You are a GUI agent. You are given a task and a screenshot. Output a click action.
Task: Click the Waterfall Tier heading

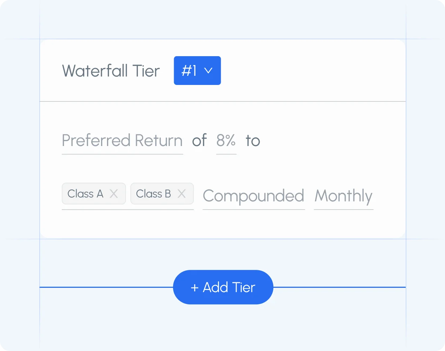tap(111, 71)
